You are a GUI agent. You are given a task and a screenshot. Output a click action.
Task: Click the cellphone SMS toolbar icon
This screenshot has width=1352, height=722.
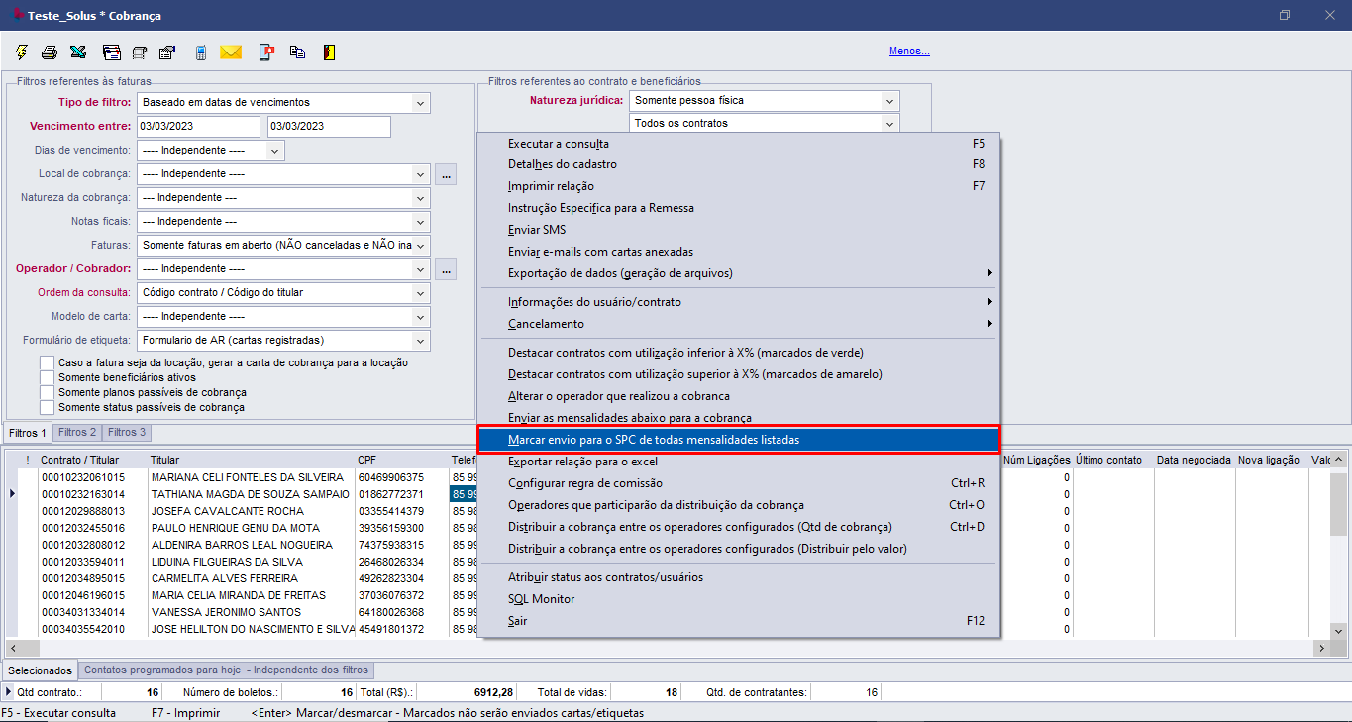pos(200,52)
